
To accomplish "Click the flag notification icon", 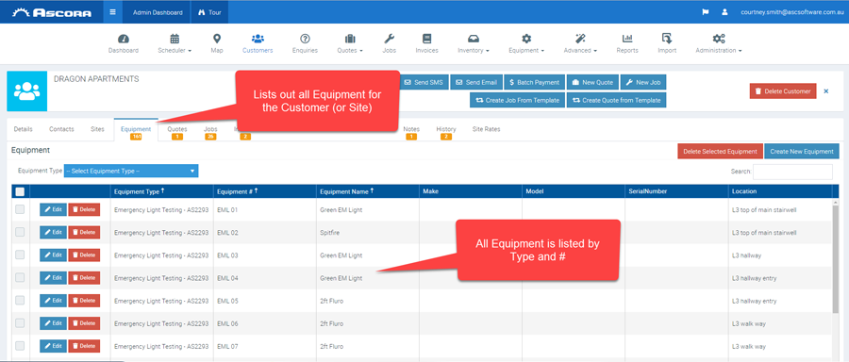I will 706,12.
